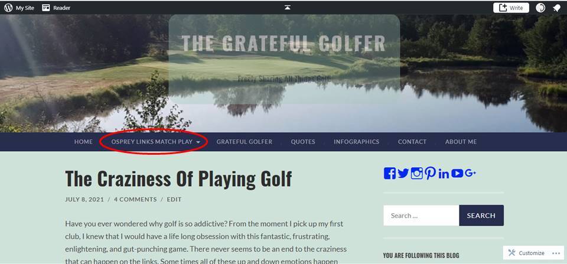This screenshot has width=567, height=264.
Task: Open the notifications bell icon
Action: click(556, 8)
